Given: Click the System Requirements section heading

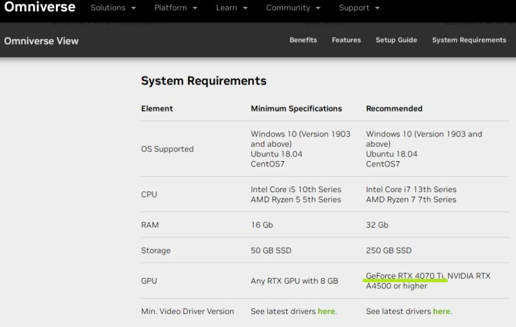Looking at the screenshot, I should (203, 81).
